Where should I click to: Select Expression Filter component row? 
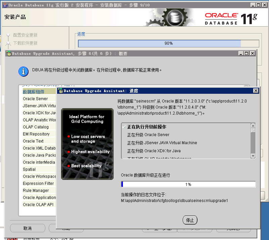tap(39, 183)
